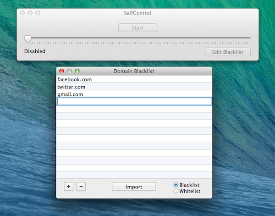Select the facebook.com entry
275x216 pixels.
click(x=134, y=79)
